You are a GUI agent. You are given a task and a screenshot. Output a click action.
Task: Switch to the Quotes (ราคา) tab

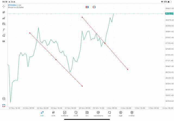(42, 113)
